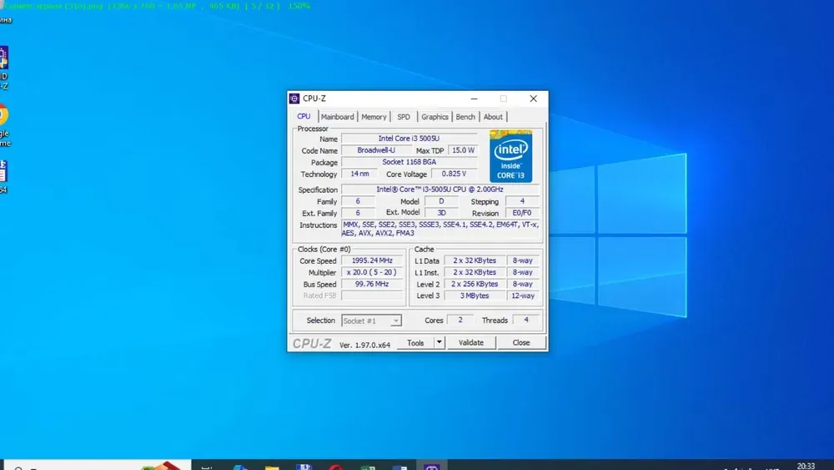Switch to the Graphics tab
Viewport: 834px width, 470px height.
click(x=435, y=117)
